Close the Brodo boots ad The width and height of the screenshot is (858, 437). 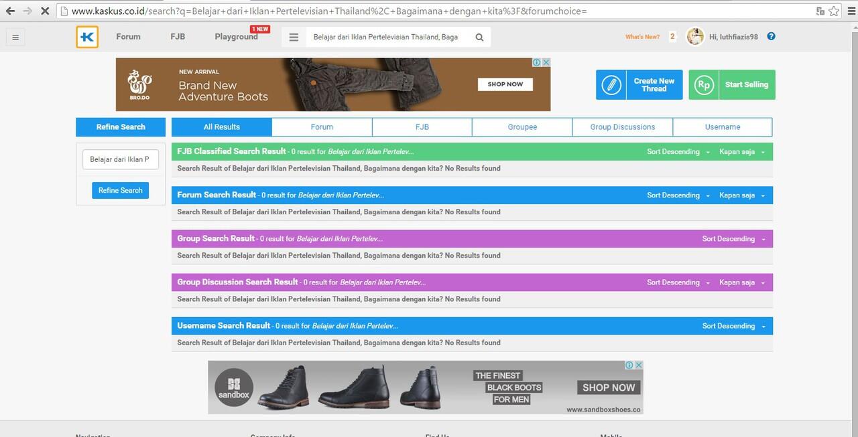click(546, 62)
